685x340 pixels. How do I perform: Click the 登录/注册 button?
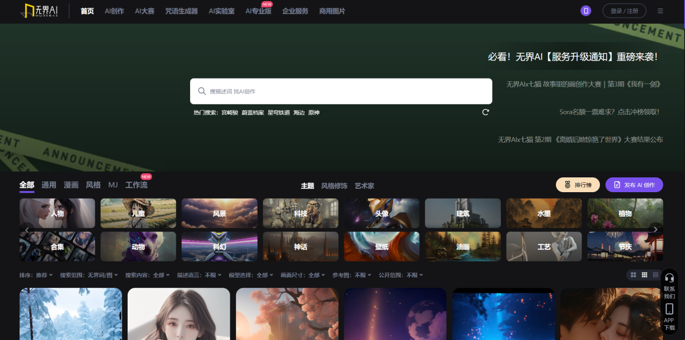click(624, 10)
